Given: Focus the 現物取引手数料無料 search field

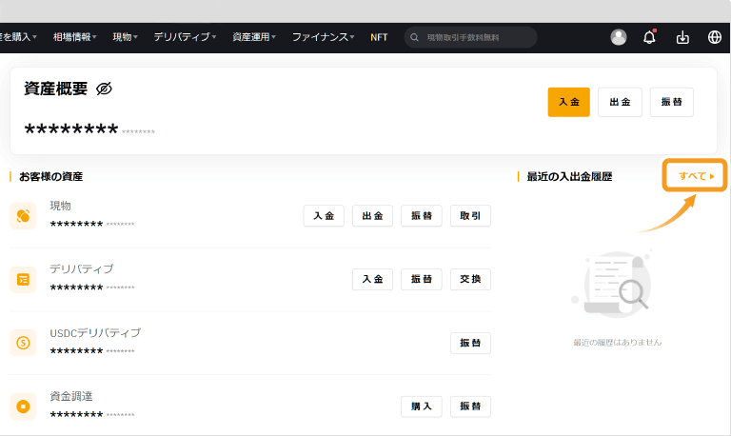Looking at the screenshot, I should [x=470, y=37].
